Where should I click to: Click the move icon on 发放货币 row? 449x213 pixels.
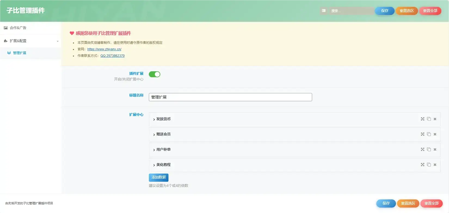(x=423, y=119)
